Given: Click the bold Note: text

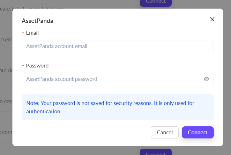Looking at the screenshot, I should tap(33, 103).
